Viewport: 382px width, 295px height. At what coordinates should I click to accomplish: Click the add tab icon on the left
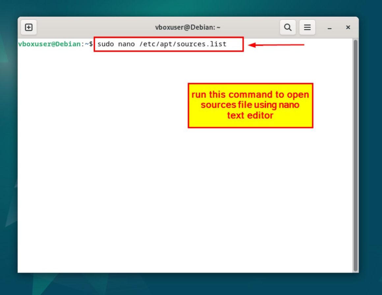28,27
